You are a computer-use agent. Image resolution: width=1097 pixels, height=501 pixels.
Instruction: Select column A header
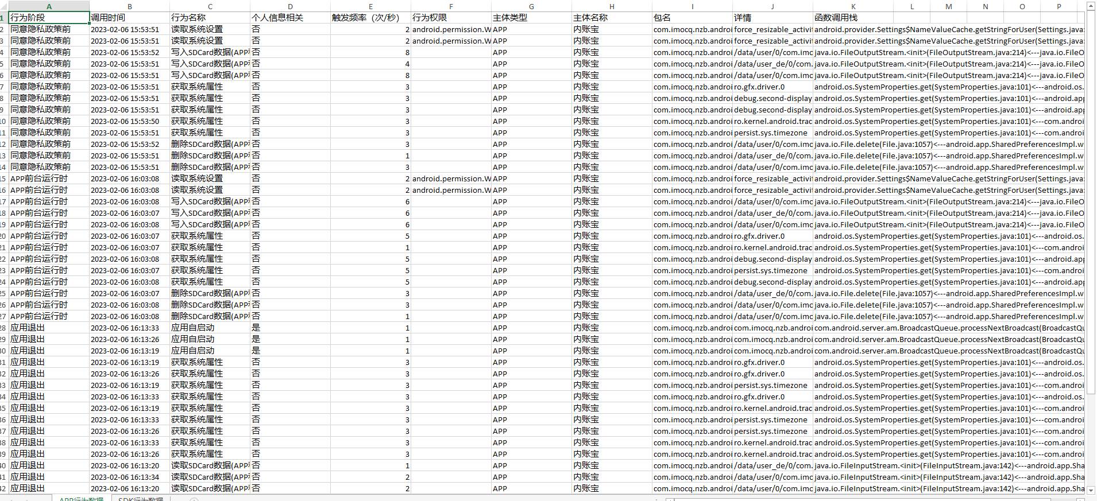[49, 6]
